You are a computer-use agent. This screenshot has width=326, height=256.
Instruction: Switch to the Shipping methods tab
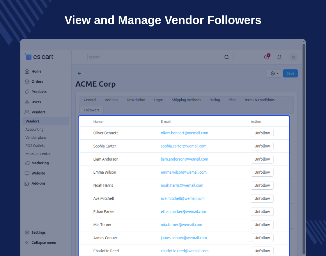[186, 100]
